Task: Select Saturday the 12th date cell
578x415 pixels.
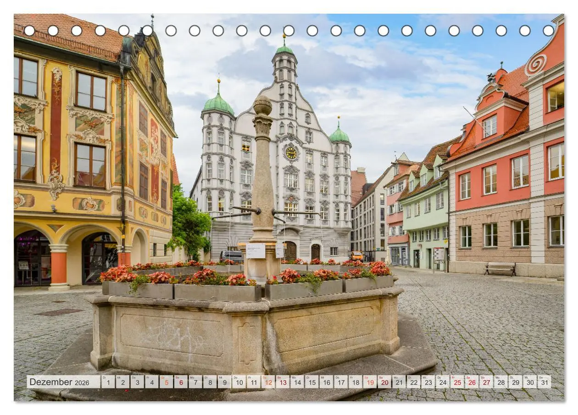Action: tap(268, 382)
